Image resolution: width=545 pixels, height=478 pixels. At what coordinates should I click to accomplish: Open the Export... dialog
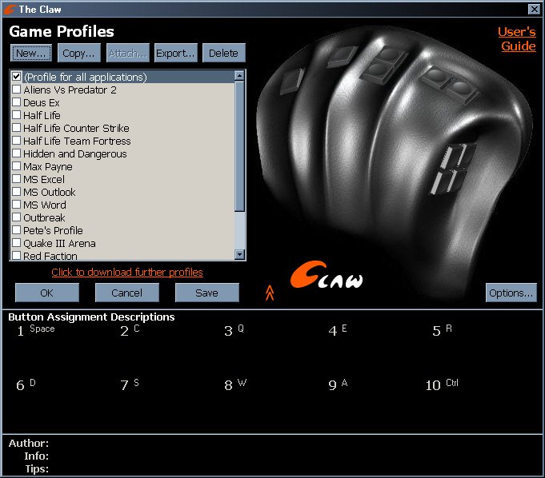(x=175, y=54)
